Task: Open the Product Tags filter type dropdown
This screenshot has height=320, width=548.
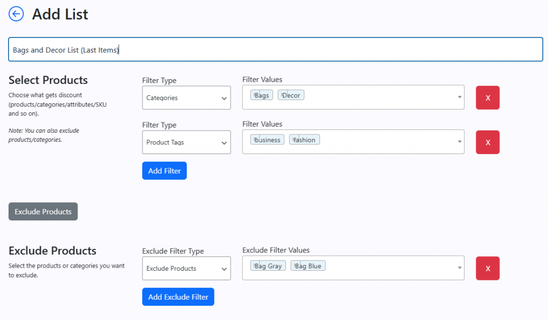Action: pyautogui.click(x=186, y=142)
